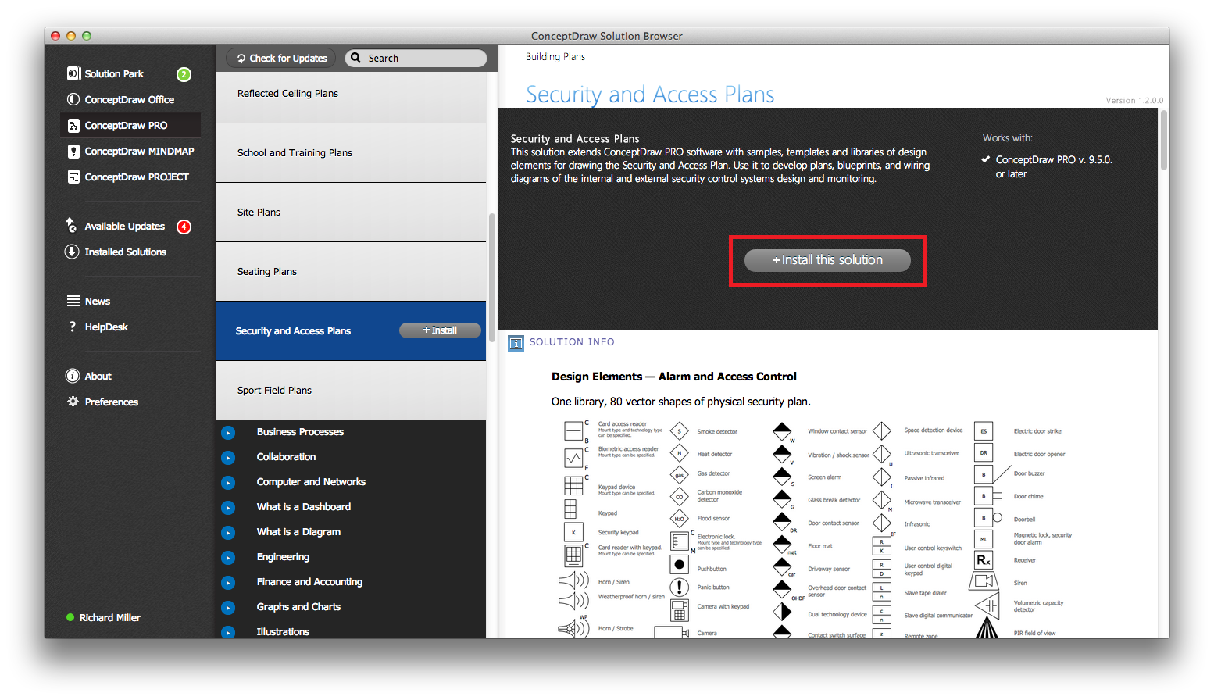This screenshot has height=700, width=1214.
Task: Select ConceptDraw PRO in the sidebar
Action: [x=130, y=125]
